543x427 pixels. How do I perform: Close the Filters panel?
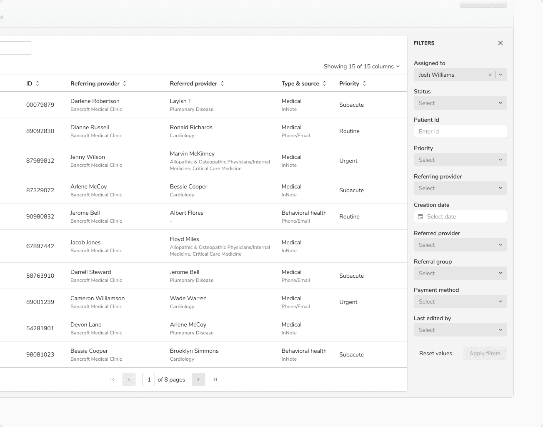(500, 43)
